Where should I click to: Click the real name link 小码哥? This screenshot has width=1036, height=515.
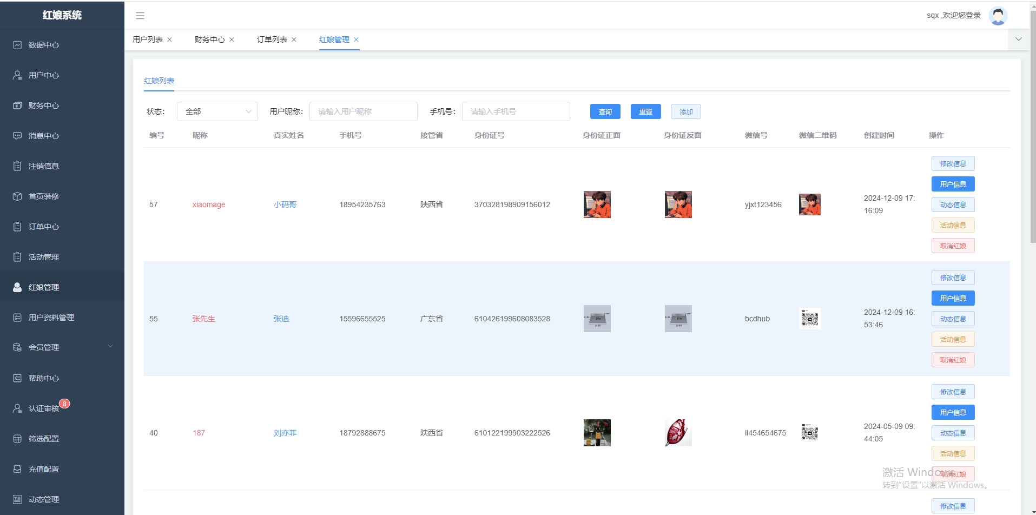coord(285,204)
